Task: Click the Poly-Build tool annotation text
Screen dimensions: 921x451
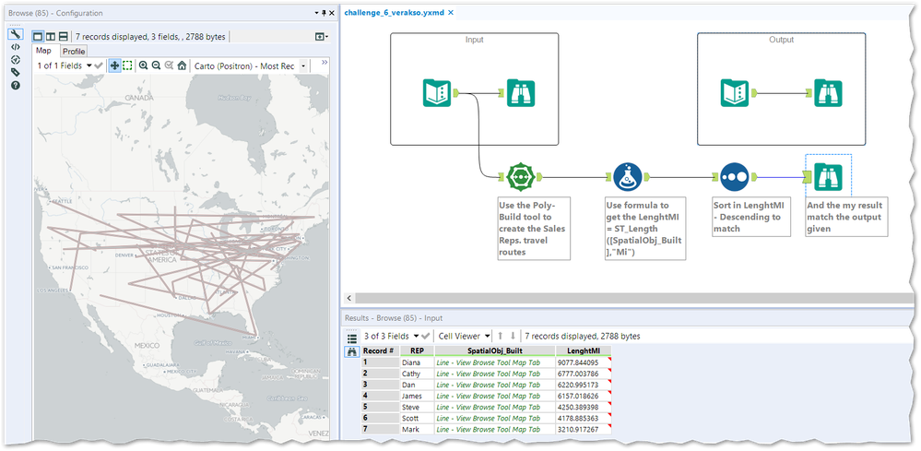Action: [533, 229]
